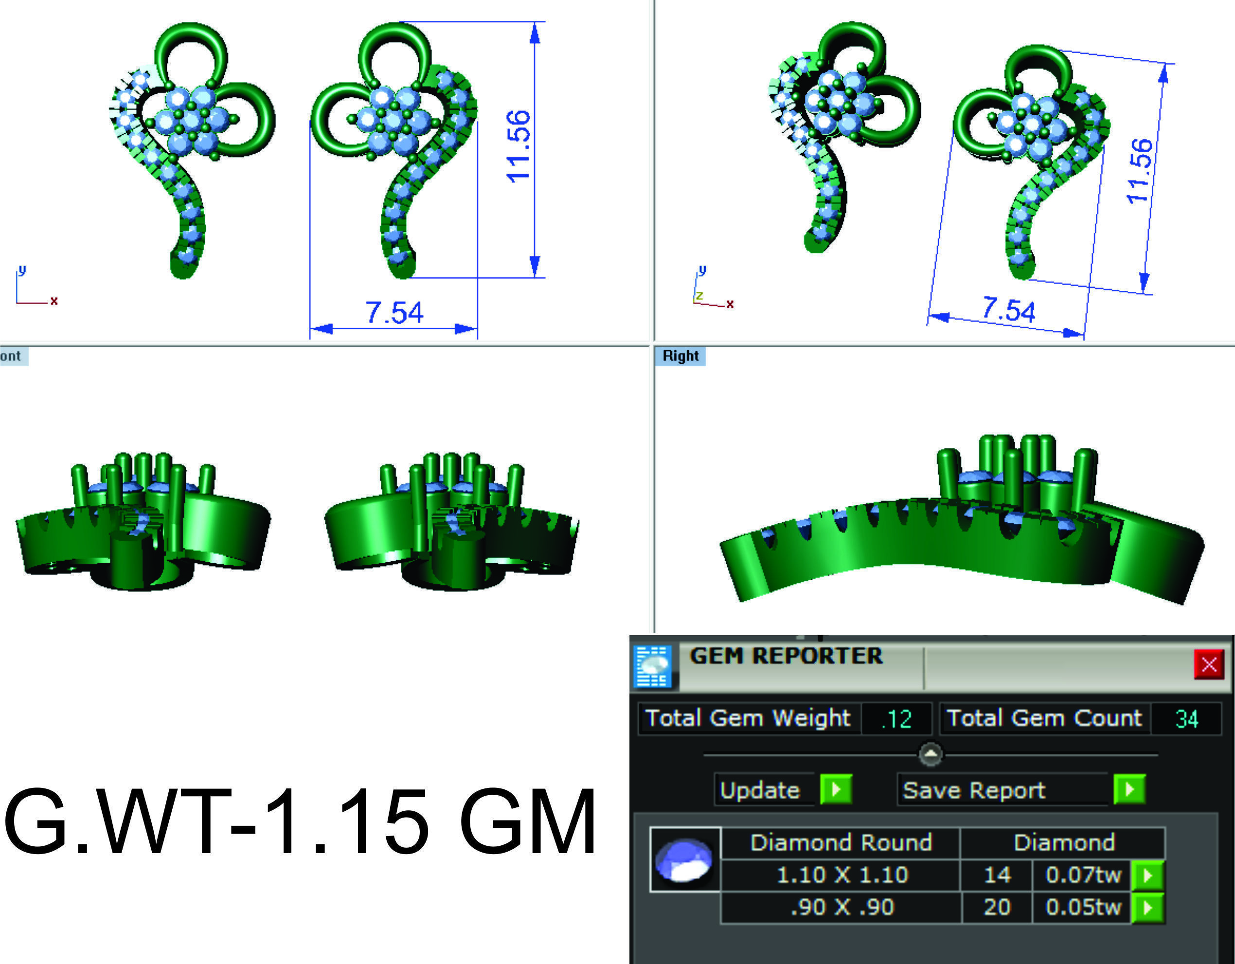Screen dimensions: 1235x964
Task: Select the Right viewport tab label
Action: coord(680,356)
